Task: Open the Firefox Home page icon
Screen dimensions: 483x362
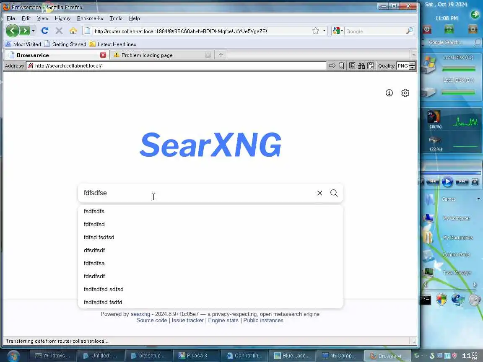Action: pos(73,31)
